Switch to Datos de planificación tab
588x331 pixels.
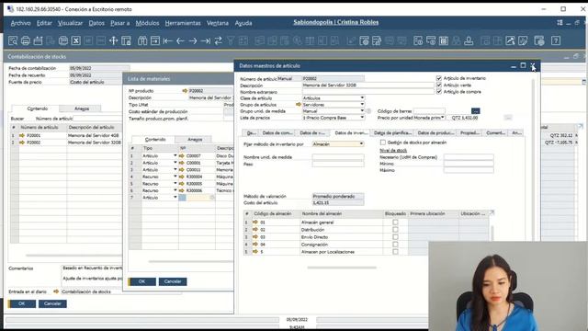coord(392,132)
